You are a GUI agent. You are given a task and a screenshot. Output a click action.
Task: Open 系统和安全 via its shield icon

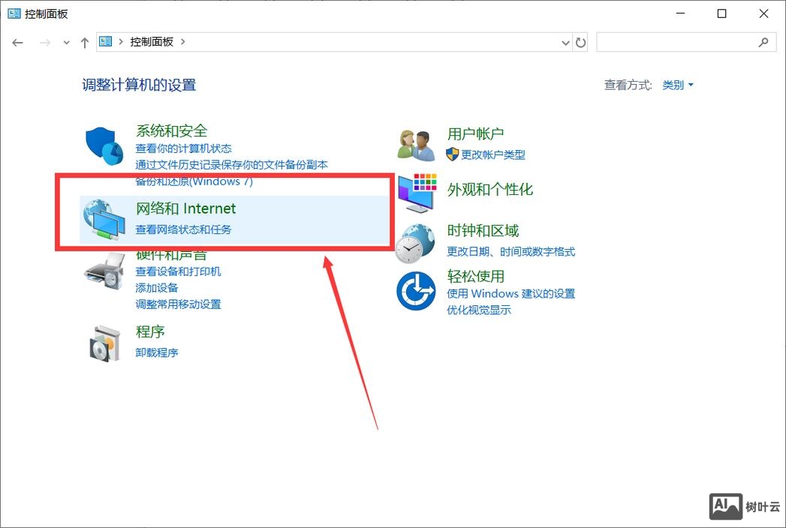[104, 142]
